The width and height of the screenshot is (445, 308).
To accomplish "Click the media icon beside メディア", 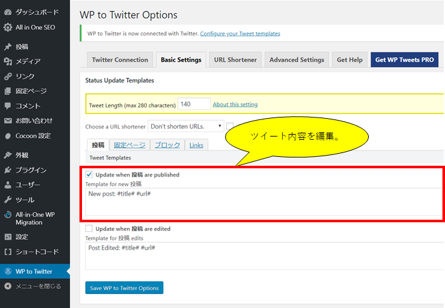I will pos(8,61).
